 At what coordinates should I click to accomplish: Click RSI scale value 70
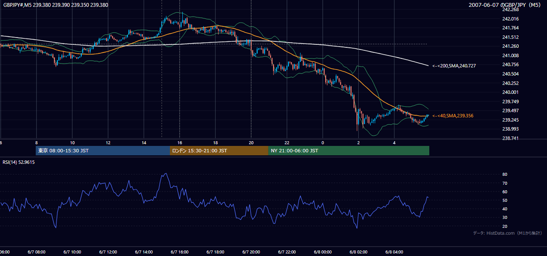[505, 183]
